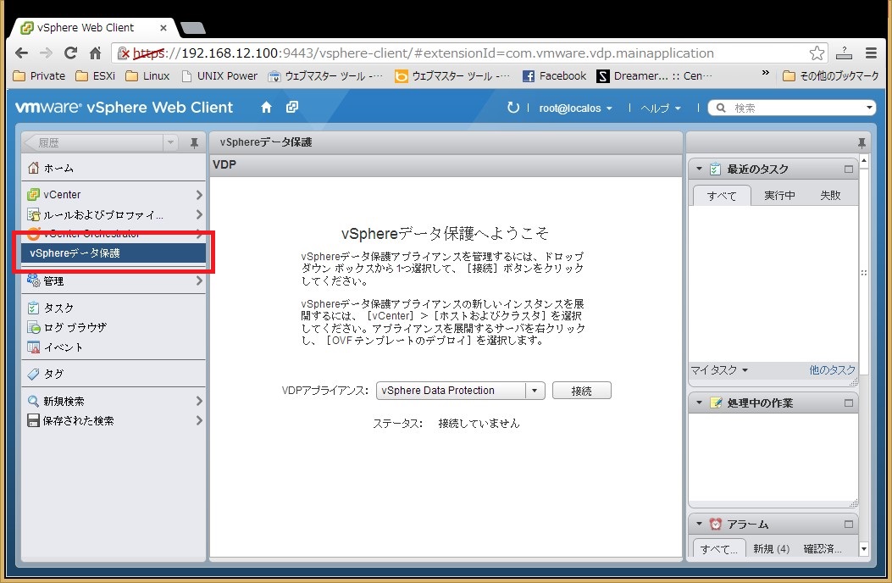Open the other bookmarks folder
Image resolution: width=892 pixels, height=583 pixels.
[830, 75]
